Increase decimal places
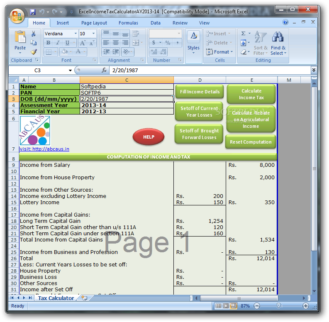 154,51
